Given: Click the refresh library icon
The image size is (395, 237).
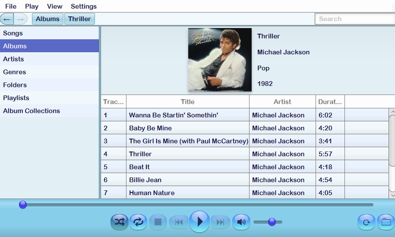Looking at the screenshot, I should (x=366, y=222).
